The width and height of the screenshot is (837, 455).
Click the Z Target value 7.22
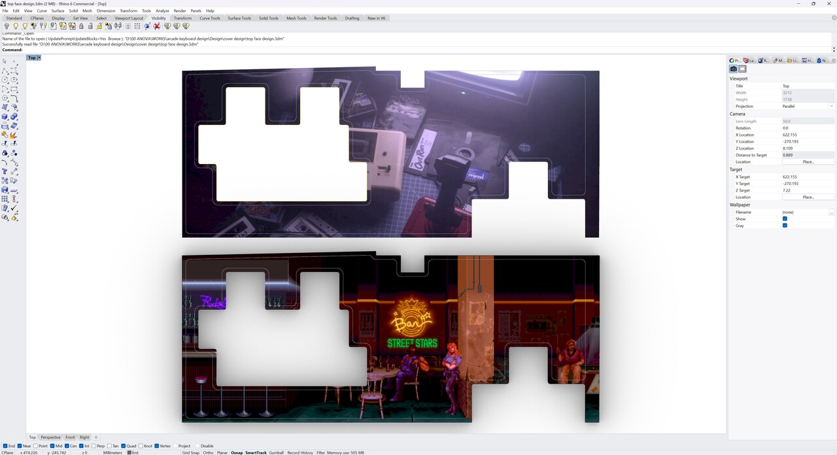787,190
